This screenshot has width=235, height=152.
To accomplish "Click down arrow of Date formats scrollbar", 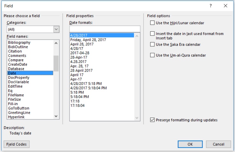I will (137, 118).
